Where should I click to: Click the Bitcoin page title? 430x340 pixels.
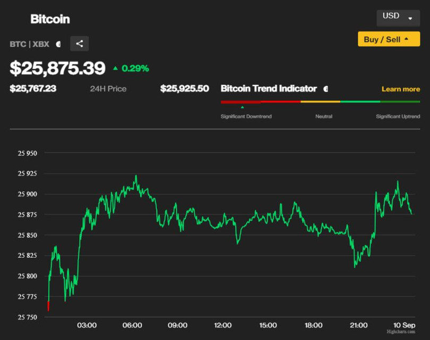(50, 19)
